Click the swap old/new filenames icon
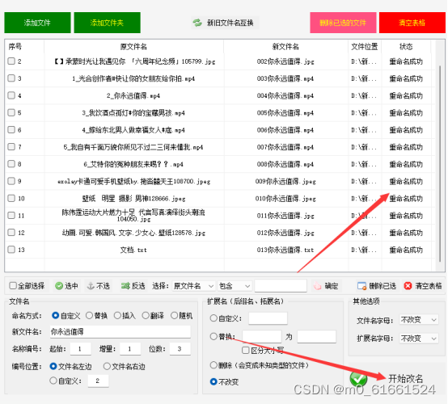This screenshot has height=404, width=448. coord(197,23)
